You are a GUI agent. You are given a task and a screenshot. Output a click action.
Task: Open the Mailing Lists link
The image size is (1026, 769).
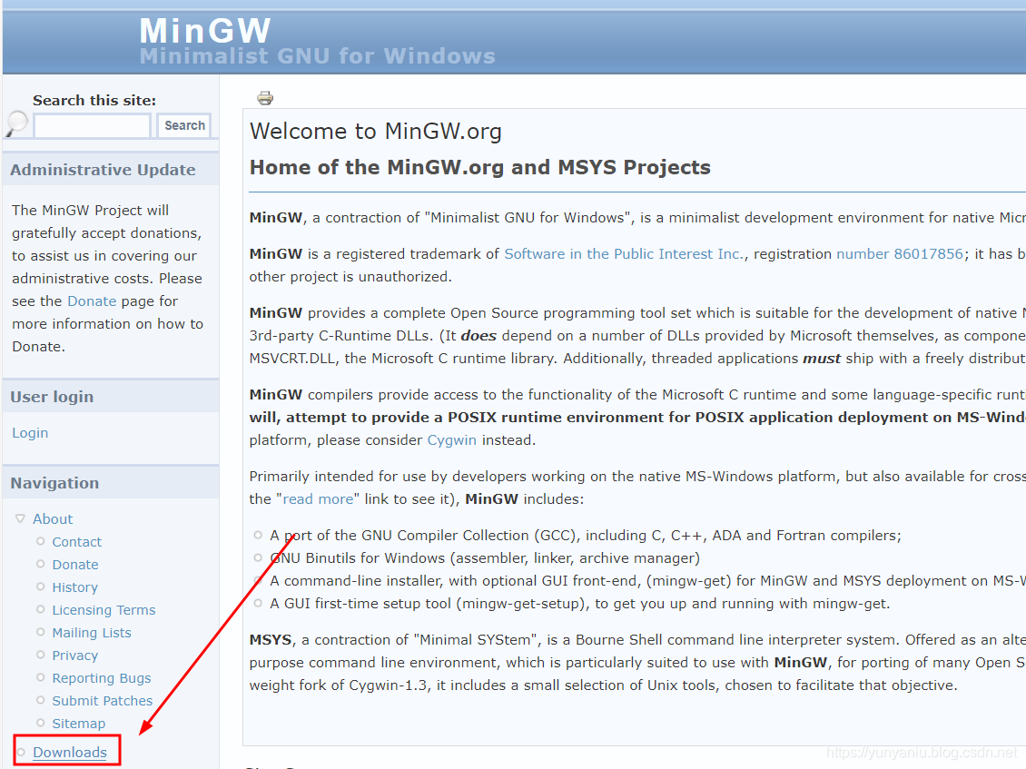92,633
